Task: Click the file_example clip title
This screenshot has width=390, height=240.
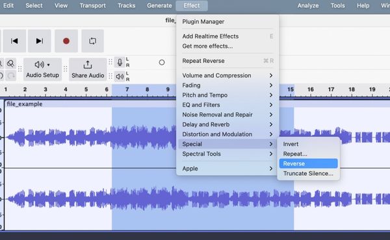Action: 25,104
